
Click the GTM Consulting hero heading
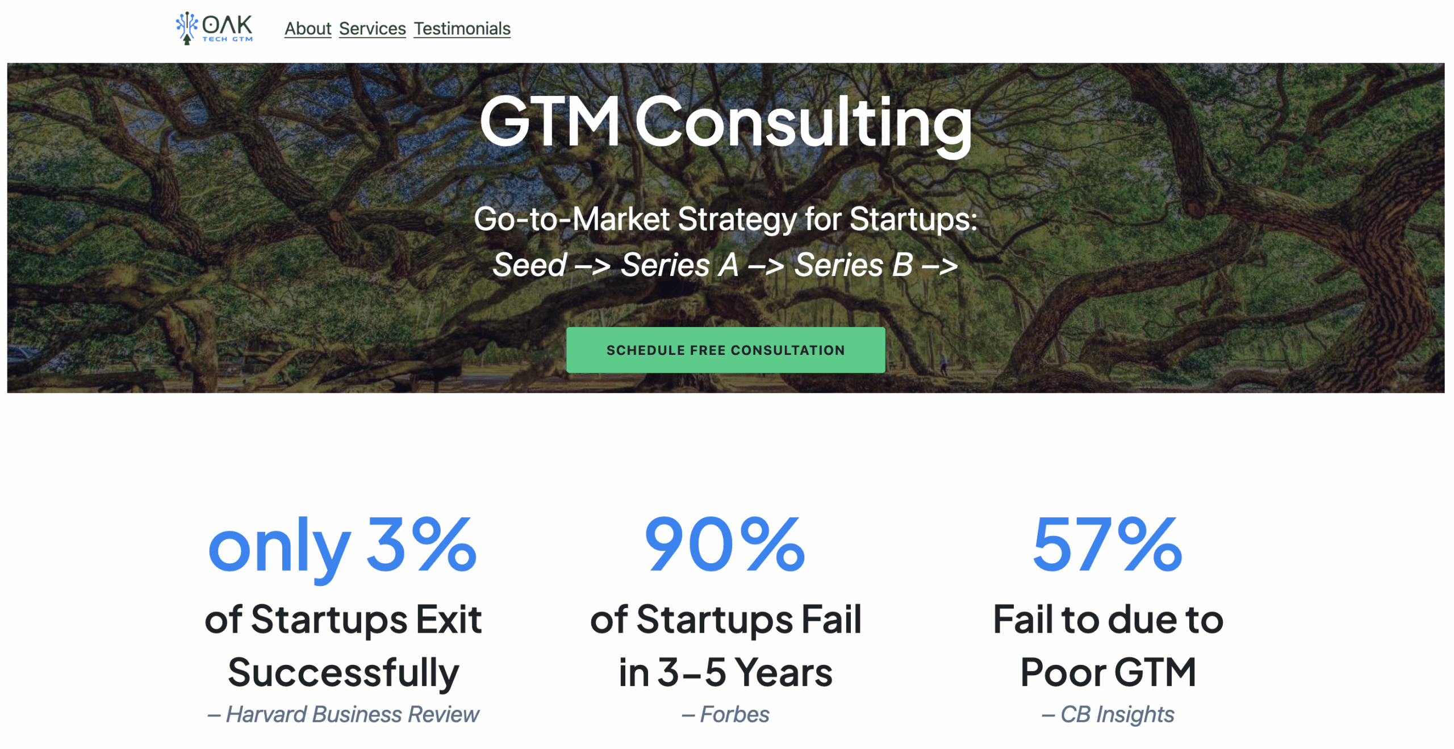[726, 122]
